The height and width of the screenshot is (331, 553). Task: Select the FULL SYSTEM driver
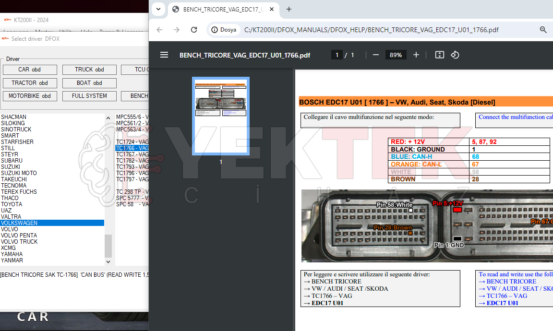pos(89,96)
